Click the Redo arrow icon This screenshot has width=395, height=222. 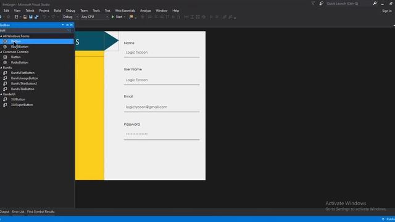point(53,17)
